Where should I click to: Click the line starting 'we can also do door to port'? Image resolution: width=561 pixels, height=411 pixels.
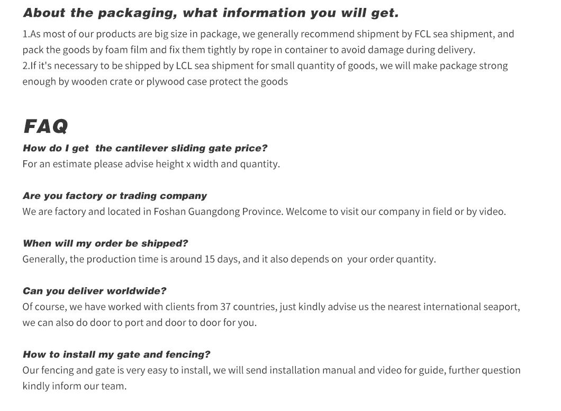tap(139, 323)
